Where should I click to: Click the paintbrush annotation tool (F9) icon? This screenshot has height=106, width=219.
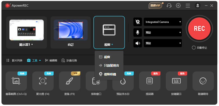(x=70, y=81)
